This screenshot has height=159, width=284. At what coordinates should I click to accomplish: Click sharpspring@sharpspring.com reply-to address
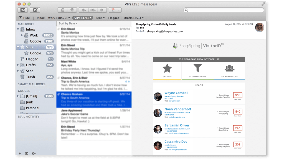point(165,31)
